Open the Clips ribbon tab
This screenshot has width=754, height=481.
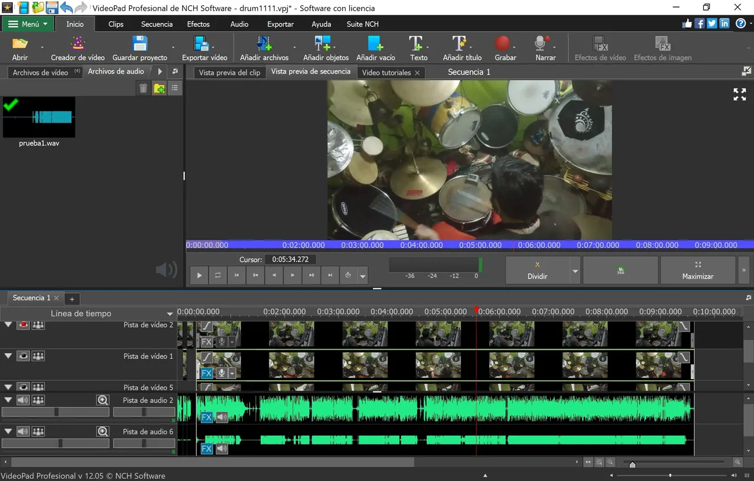point(116,24)
